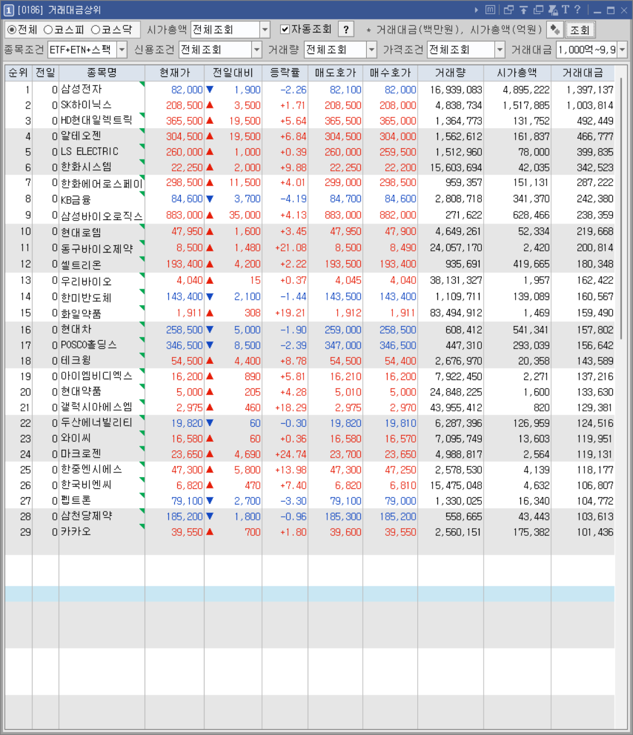Click the 매수호가 column header
The width and height of the screenshot is (633, 735).
pos(390,73)
